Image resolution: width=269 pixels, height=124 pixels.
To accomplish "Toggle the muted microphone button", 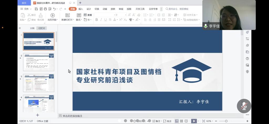I will (x=244, y=106).
